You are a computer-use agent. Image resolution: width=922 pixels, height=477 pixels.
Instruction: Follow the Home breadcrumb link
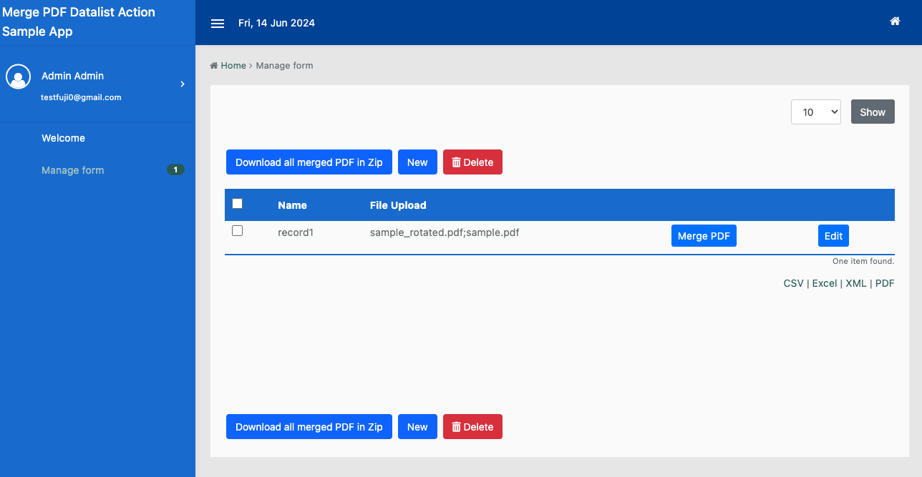[233, 66]
